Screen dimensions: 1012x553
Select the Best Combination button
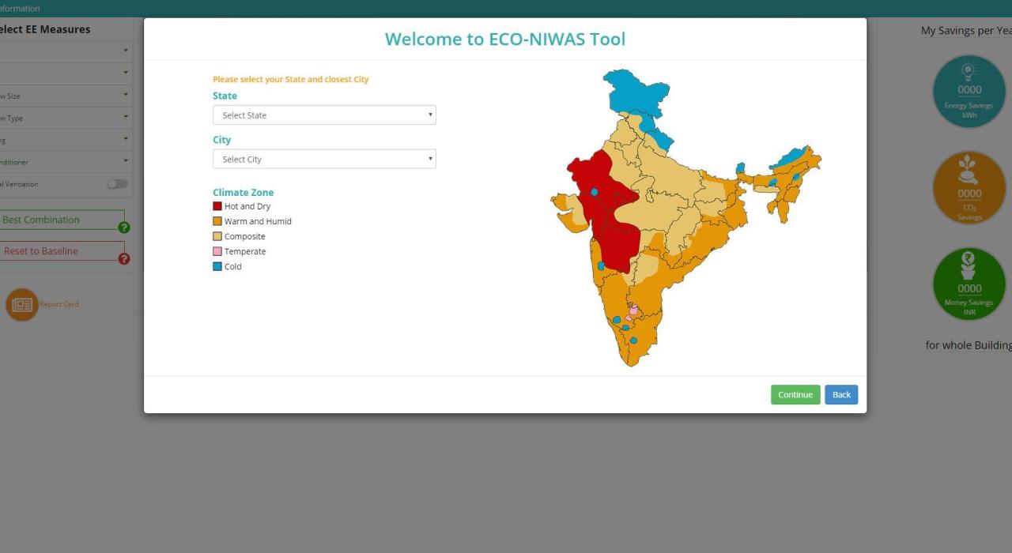coord(62,220)
